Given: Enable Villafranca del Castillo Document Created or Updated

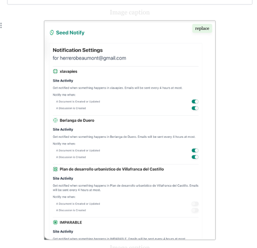Looking at the screenshot, I should point(195,204).
